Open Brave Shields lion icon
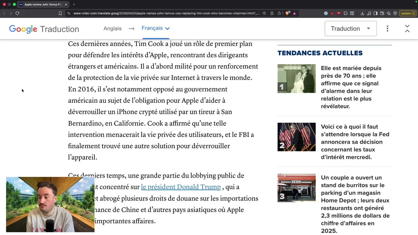This screenshot has width=418, height=235. (287, 13)
